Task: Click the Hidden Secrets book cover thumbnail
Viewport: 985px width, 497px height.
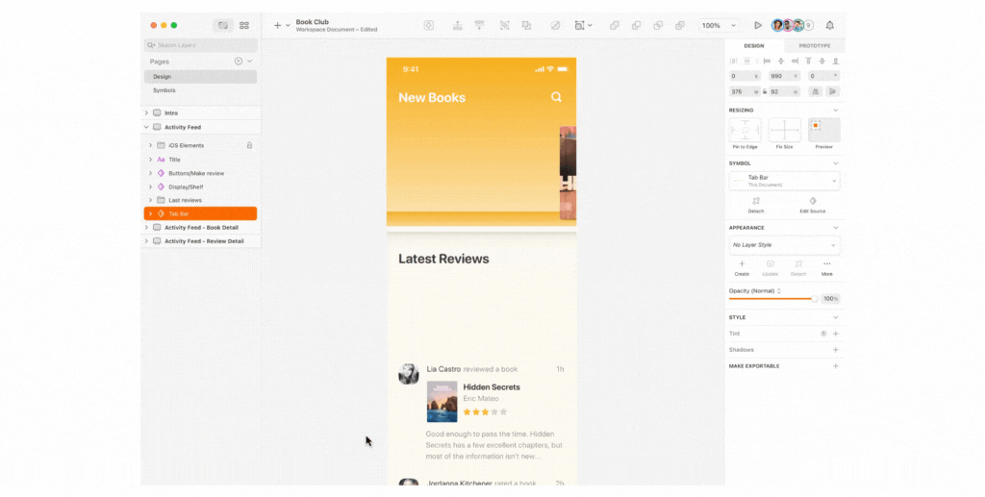Action: coord(442,402)
